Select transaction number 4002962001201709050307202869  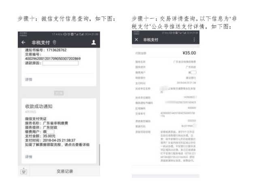click(x=53, y=59)
